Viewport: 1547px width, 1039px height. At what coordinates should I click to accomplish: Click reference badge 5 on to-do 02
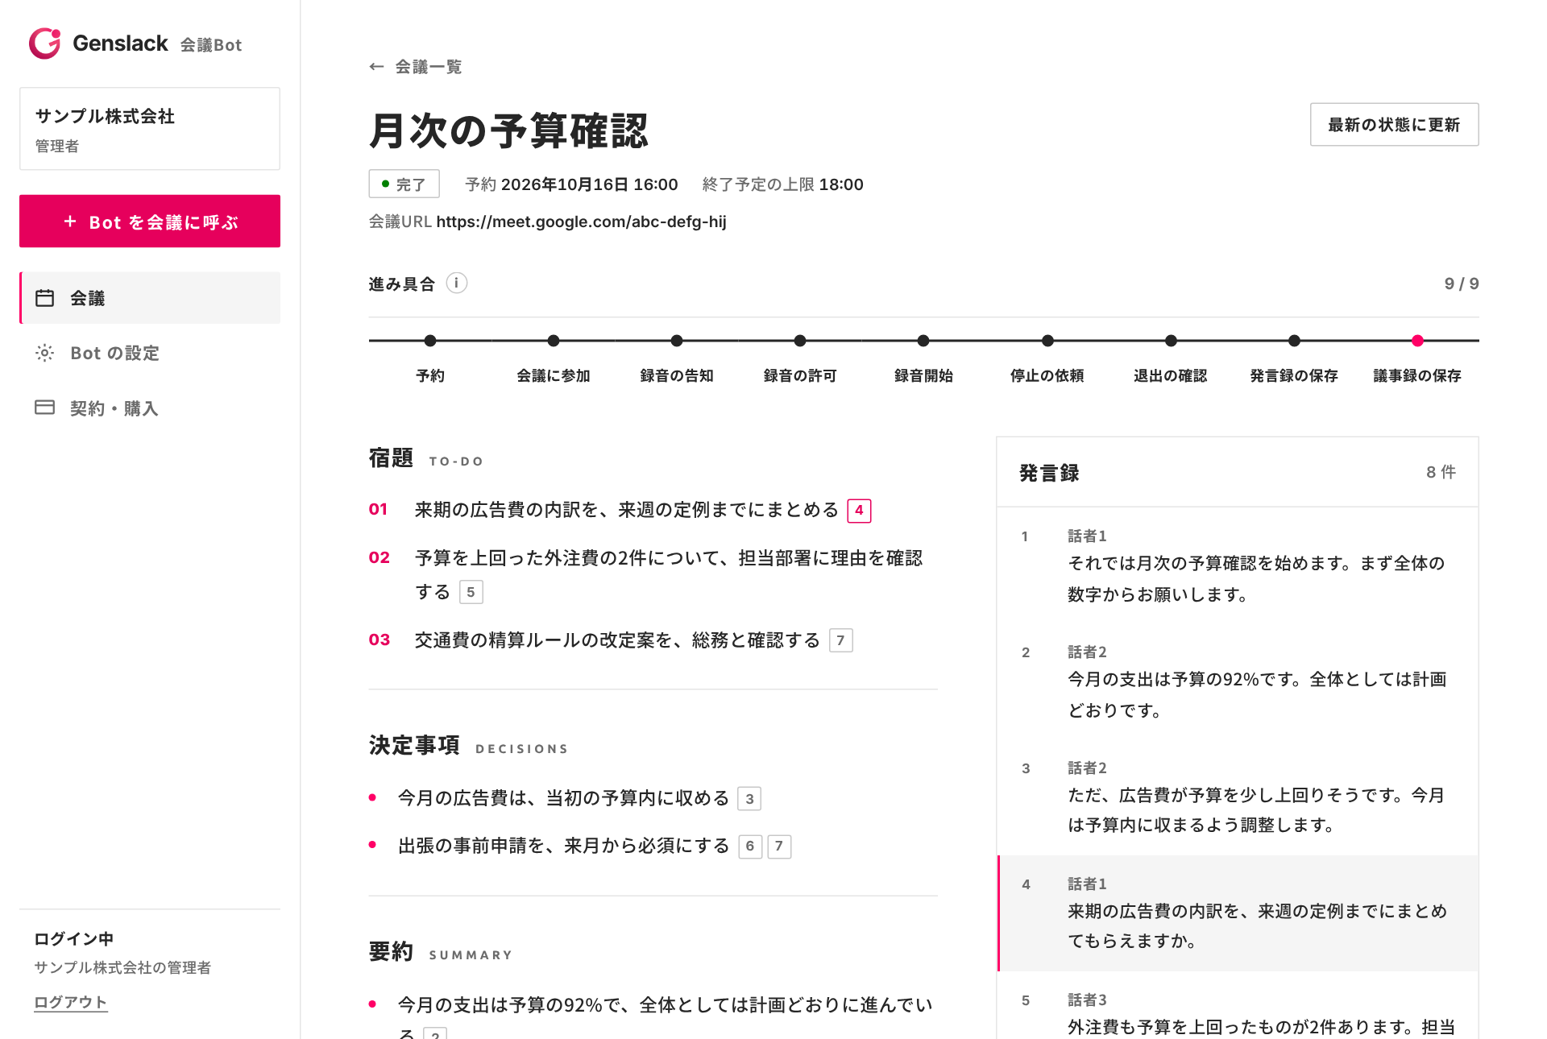click(471, 592)
